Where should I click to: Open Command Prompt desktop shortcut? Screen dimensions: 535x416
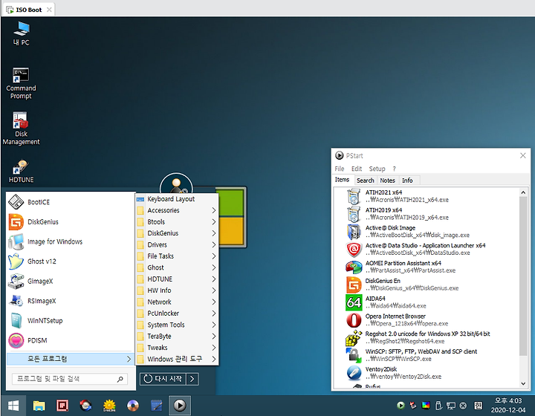pyautogui.click(x=21, y=83)
